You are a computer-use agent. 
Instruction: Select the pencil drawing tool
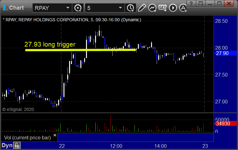point(142,8)
